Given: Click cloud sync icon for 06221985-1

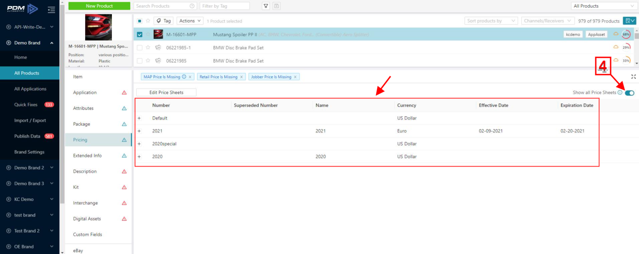Looking at the screenshot, I should 616,47.
